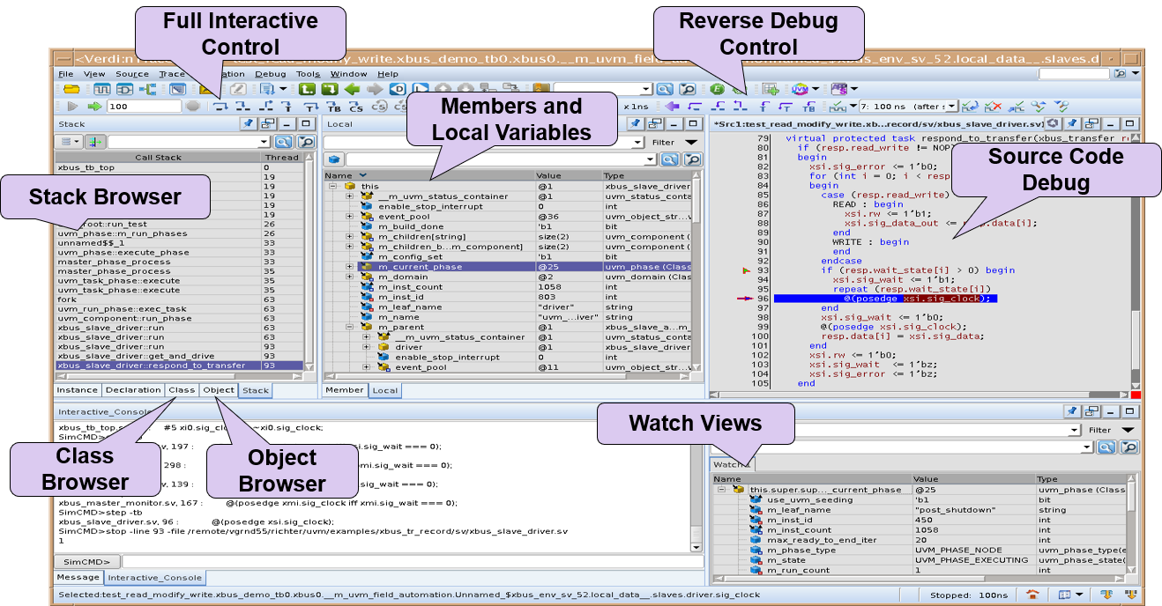Click the SimCMD> button
Viewport: 1162px width, 606px height.
[86, 561]
